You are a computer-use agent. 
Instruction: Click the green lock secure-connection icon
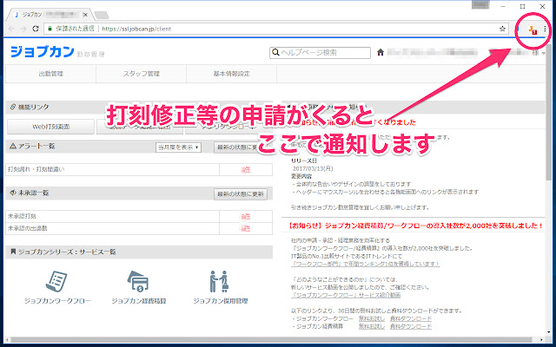click(x=50, y=29)
